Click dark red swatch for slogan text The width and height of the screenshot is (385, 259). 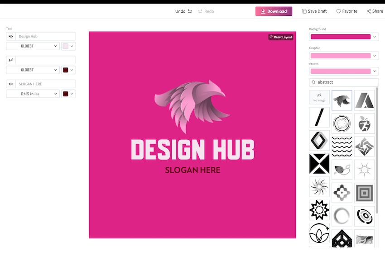[66, 94]
